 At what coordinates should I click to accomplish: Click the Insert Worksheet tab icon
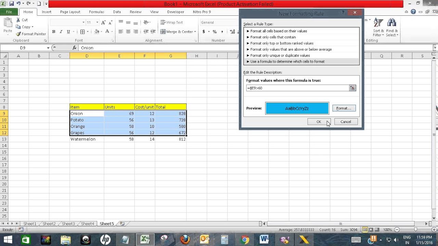(122, 224)
